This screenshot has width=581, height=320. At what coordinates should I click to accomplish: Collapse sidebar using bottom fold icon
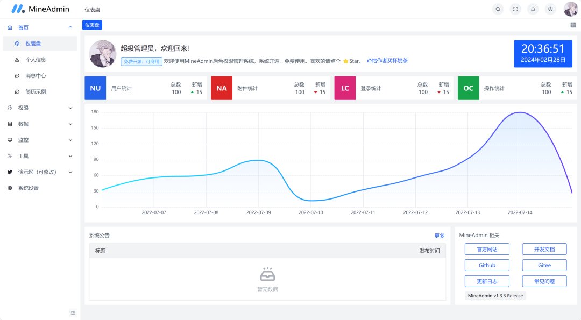coord(73,312)
